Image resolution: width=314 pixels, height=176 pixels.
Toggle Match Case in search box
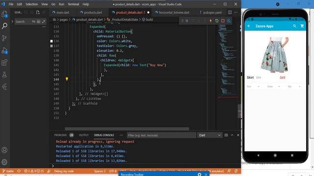tap(33, 22)
